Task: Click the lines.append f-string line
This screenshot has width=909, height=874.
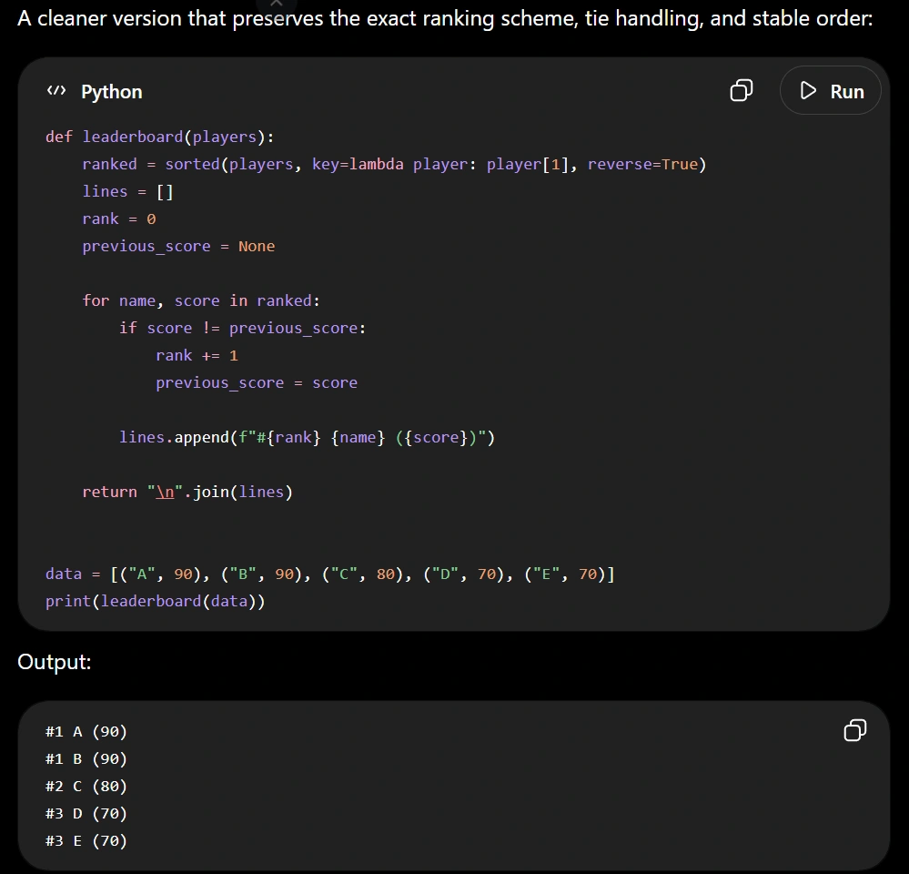Action: click(307, 437)
